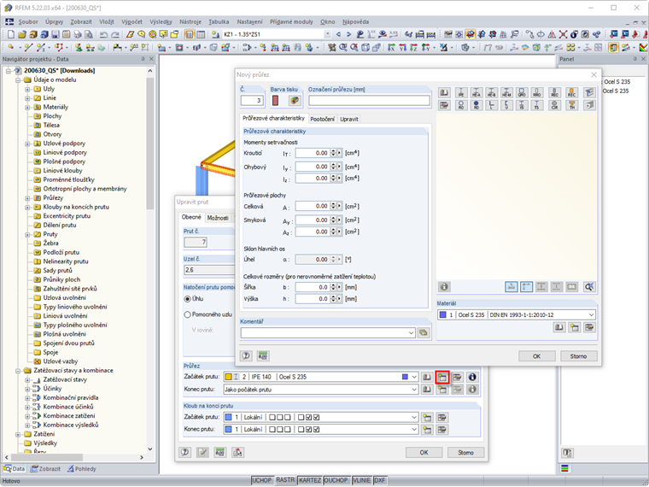649x487 pixels.
Task: Select the Úhlu radio option
Action: pyautogui.click(x=187, y=298)
